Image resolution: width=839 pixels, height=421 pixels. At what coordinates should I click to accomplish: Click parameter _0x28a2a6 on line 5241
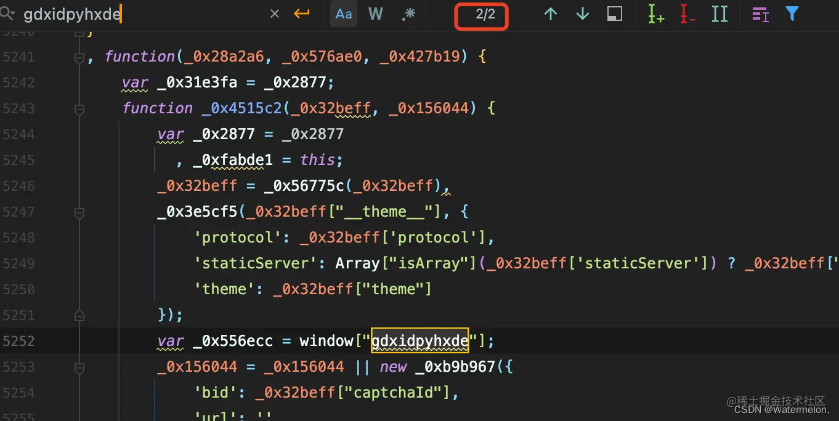click(x=224, y=57)
